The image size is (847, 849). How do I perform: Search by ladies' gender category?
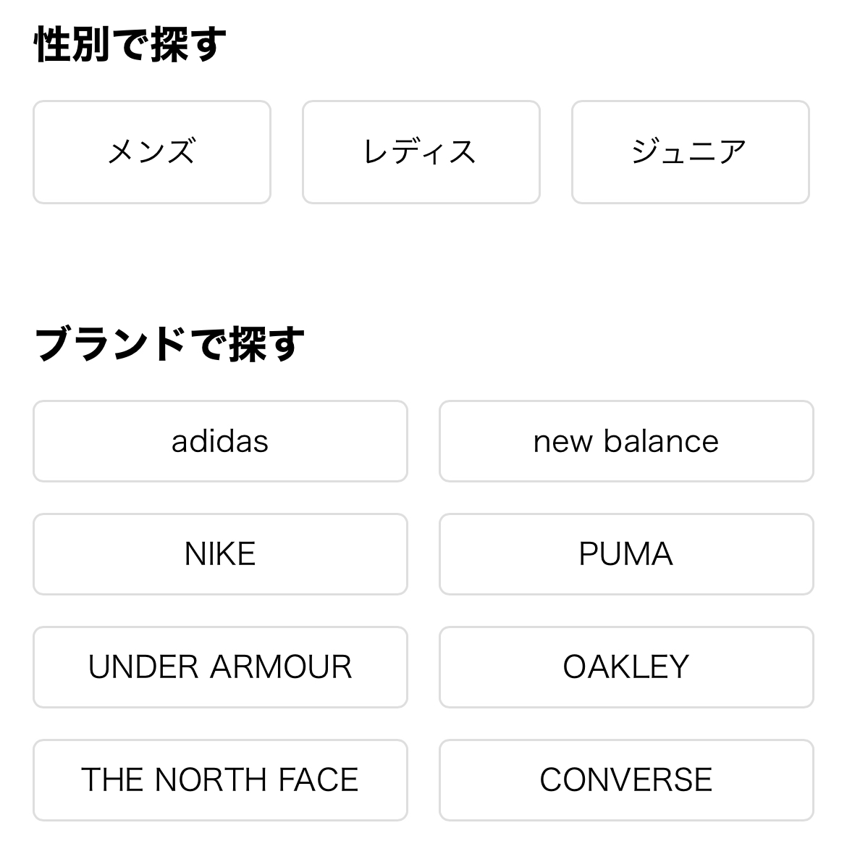point(421,152)
